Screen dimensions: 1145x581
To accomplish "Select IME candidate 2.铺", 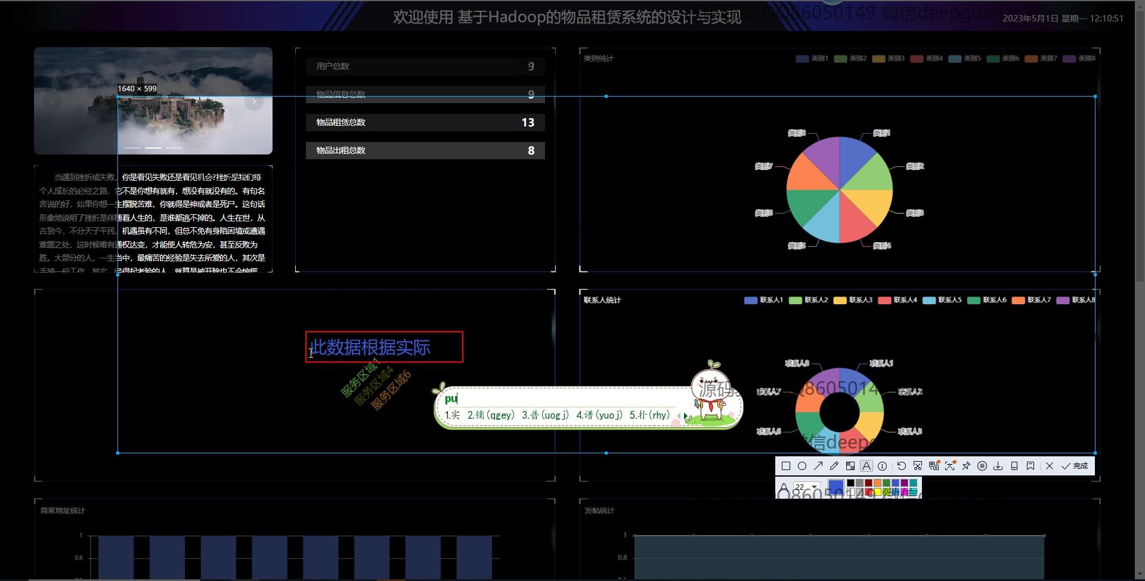I will pyautogui.click(x=491, y=415).
